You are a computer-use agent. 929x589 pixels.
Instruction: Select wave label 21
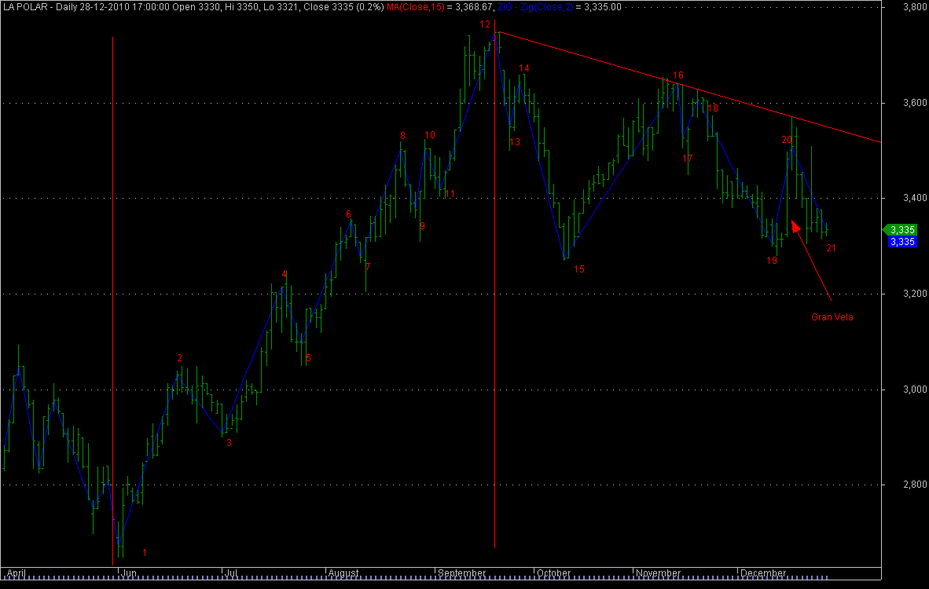pos(832,248)
